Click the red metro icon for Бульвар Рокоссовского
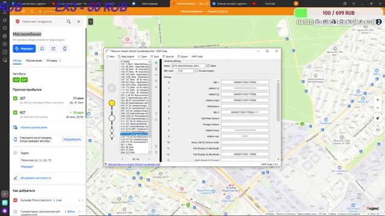 (15, 200)
